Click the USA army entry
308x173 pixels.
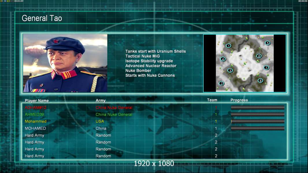(x=100, y=121)
